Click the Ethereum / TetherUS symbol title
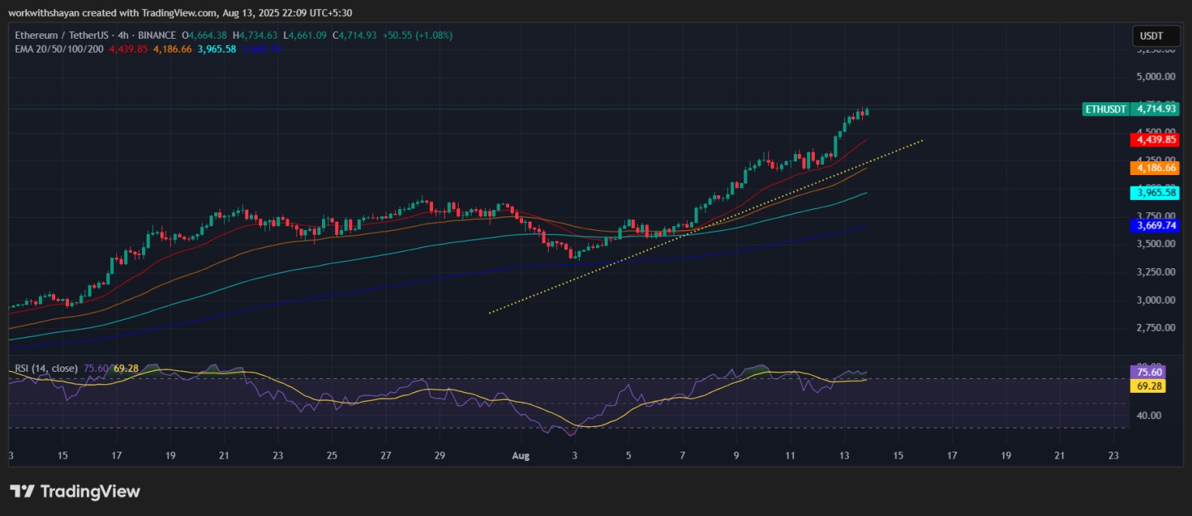This screenshot has height=516, width=1192. tap(58, 36)
